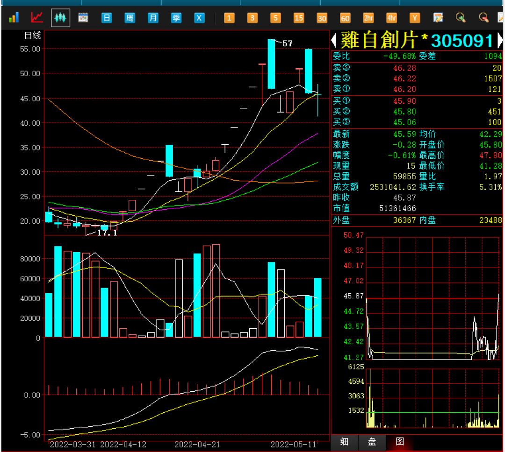Image resolution: width=505 pixels, height=452 pixels.
Task: Open the 细 detail tab
Action: (x=344, y=442)
